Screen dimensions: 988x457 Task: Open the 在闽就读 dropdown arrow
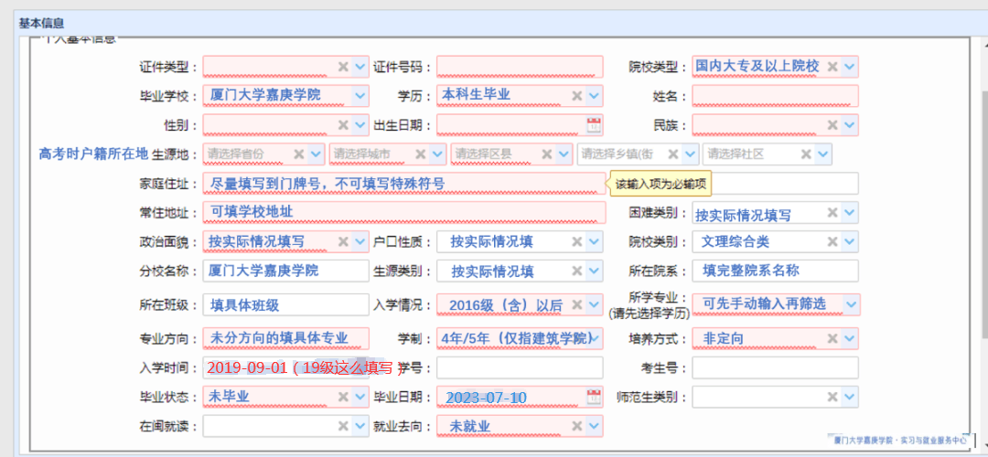point(360,426)
